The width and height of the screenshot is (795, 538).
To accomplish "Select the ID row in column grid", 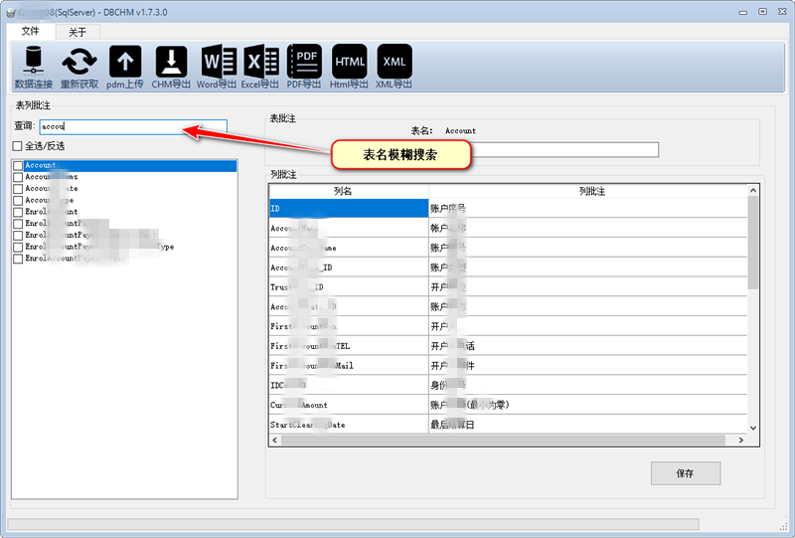I will (x=348, y=209).
